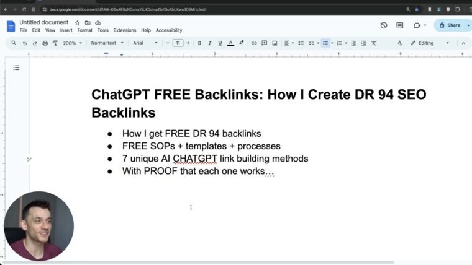Decrease font size with minus
Screen dimensions: 472x265
click(x=167, y=43)
